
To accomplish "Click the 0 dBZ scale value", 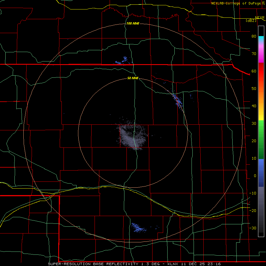I will pyautogui.click(x=255, y=176).
